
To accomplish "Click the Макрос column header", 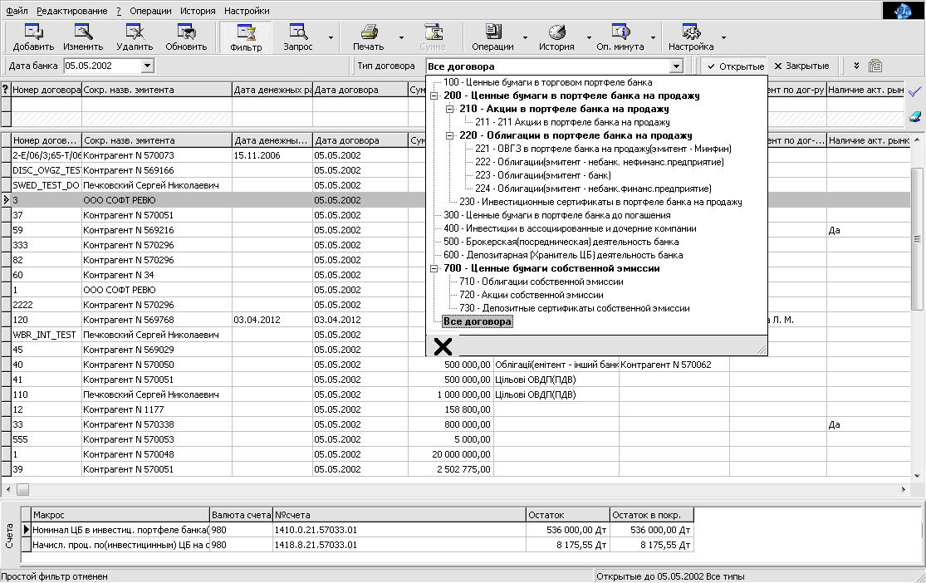I will tap(120, 515).
